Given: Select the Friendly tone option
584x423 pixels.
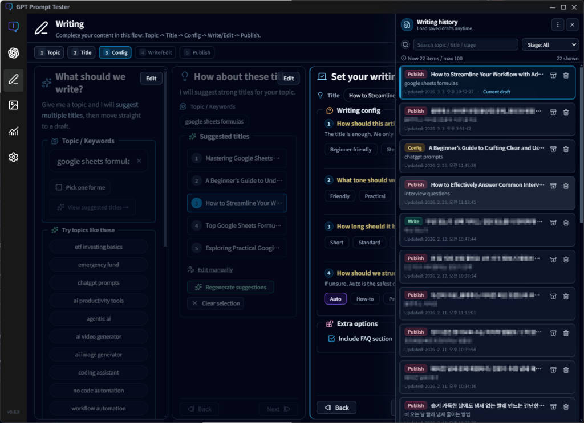Looking at the screenshot, I should coord(339,196).
